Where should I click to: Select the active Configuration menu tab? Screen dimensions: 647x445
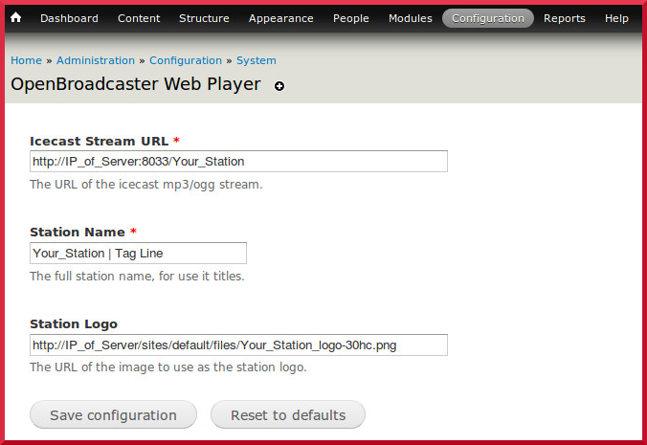pos(488,18)
